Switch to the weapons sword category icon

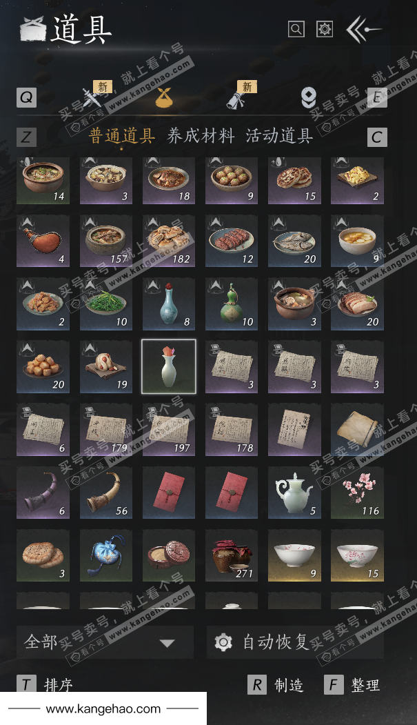(92, 97)
